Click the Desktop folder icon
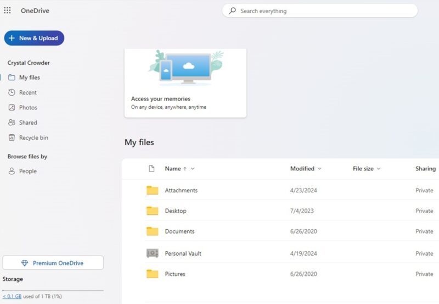The width and height of the screenshot is (439, 304). click(x=153, y=211)
